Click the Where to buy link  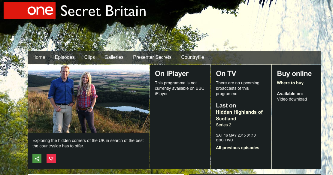pyautogui.click(x=290, y=83)
